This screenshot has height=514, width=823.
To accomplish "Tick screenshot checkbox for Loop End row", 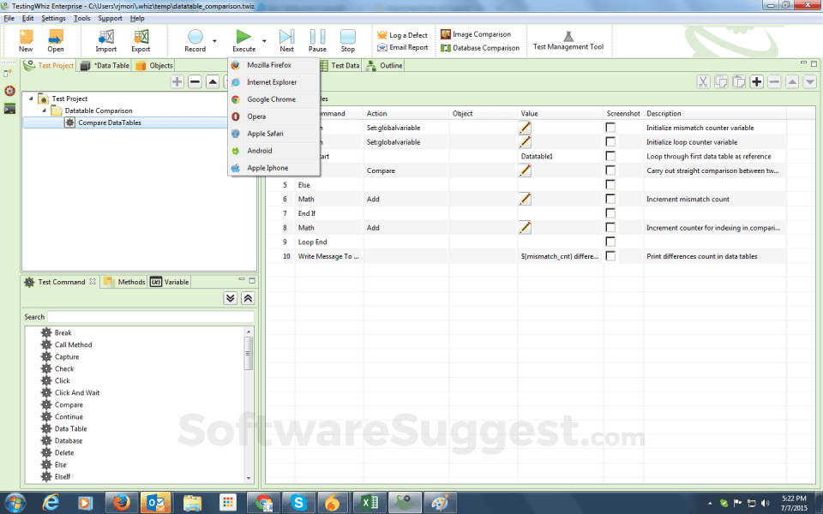I will (610, 242).
